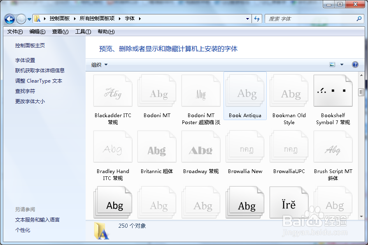
Task: Go to 控制面板主页 link
Action: coord(30,46)
